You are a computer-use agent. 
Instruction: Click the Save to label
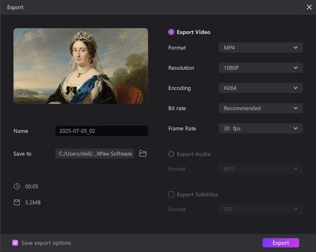22,154
